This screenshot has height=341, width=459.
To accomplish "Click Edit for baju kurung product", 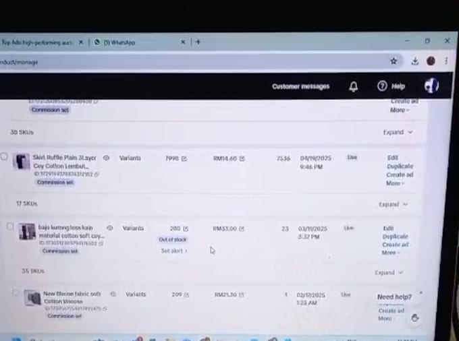I will (x=388, y=228).
